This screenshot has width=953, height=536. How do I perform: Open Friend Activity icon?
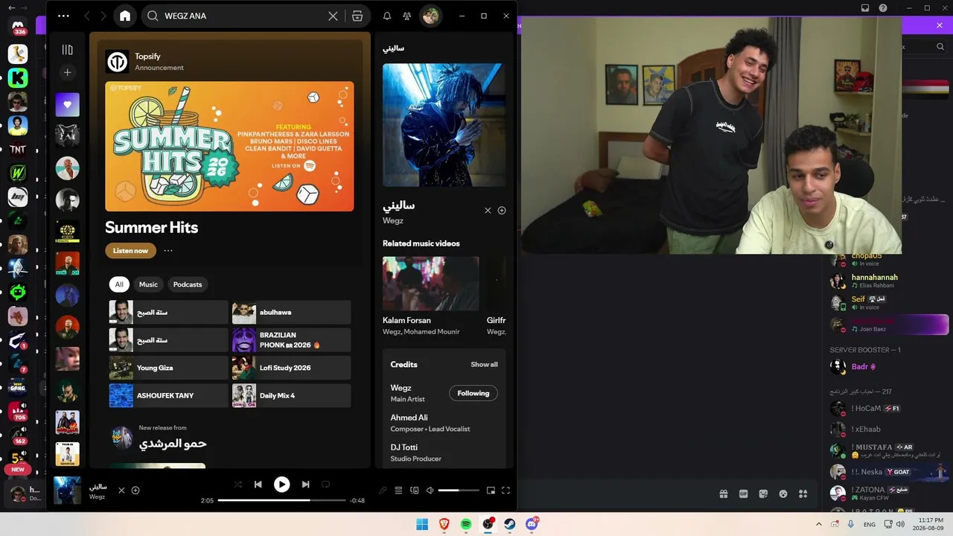pos(407,16)
